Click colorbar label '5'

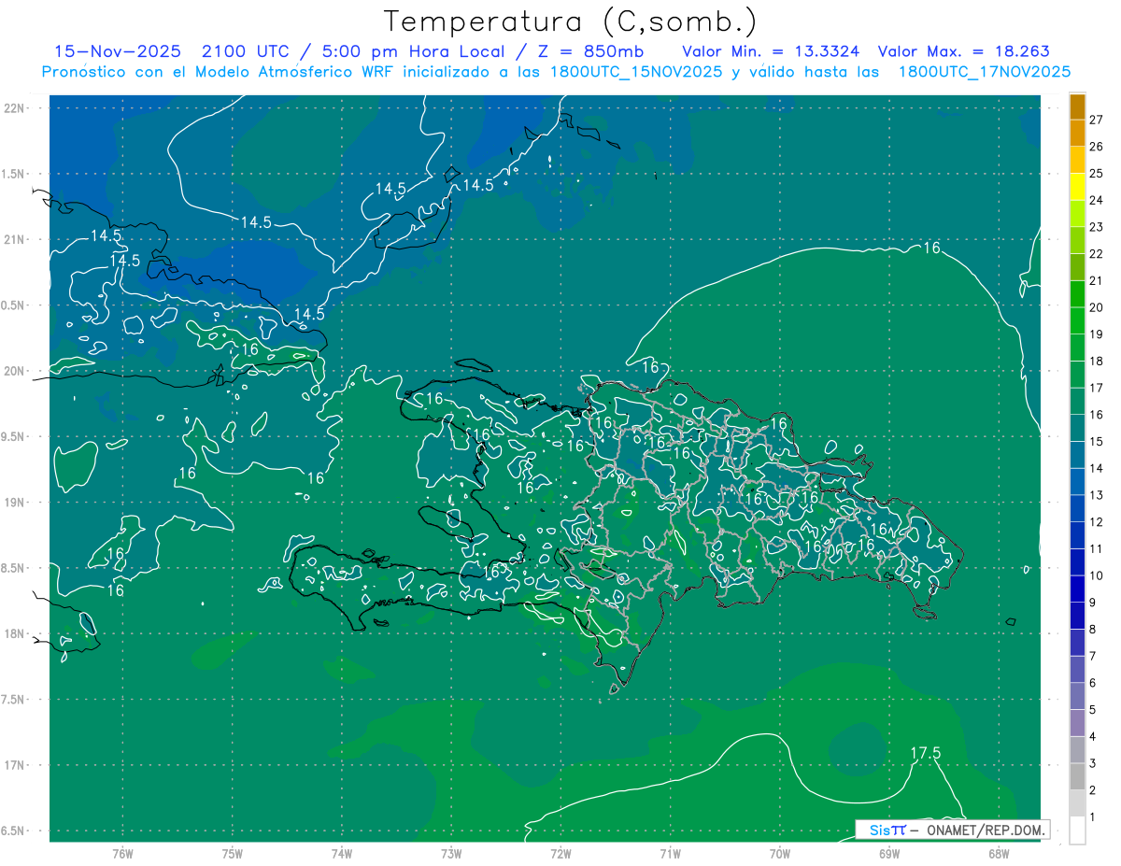pyautogui.click(x=1092, y=710)
